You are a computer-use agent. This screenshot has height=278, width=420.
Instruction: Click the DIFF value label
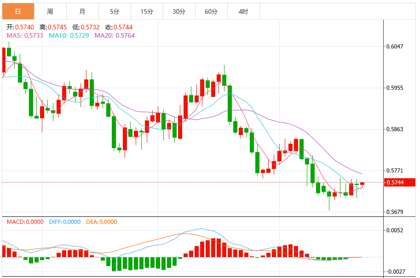(64, 222)
